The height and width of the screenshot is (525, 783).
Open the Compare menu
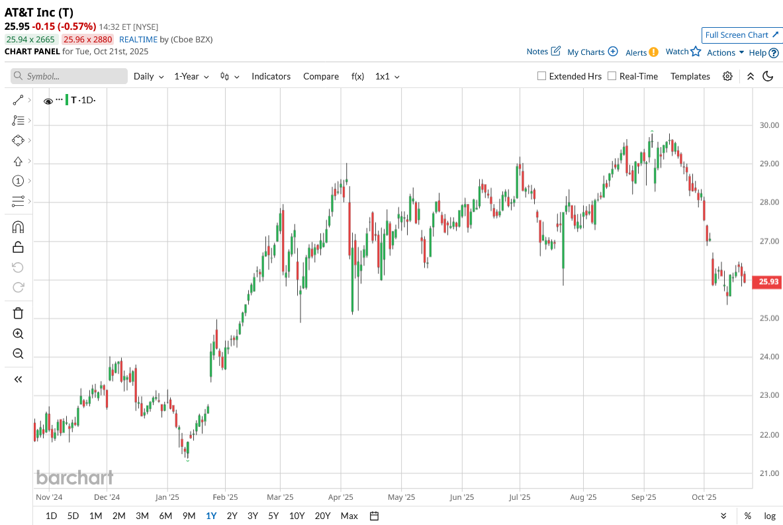point(321,76)
